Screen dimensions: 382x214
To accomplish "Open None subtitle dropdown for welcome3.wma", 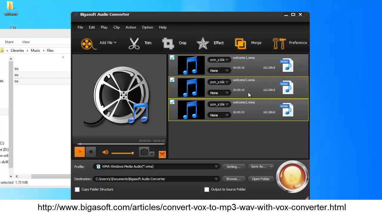I will coord(219,93).
